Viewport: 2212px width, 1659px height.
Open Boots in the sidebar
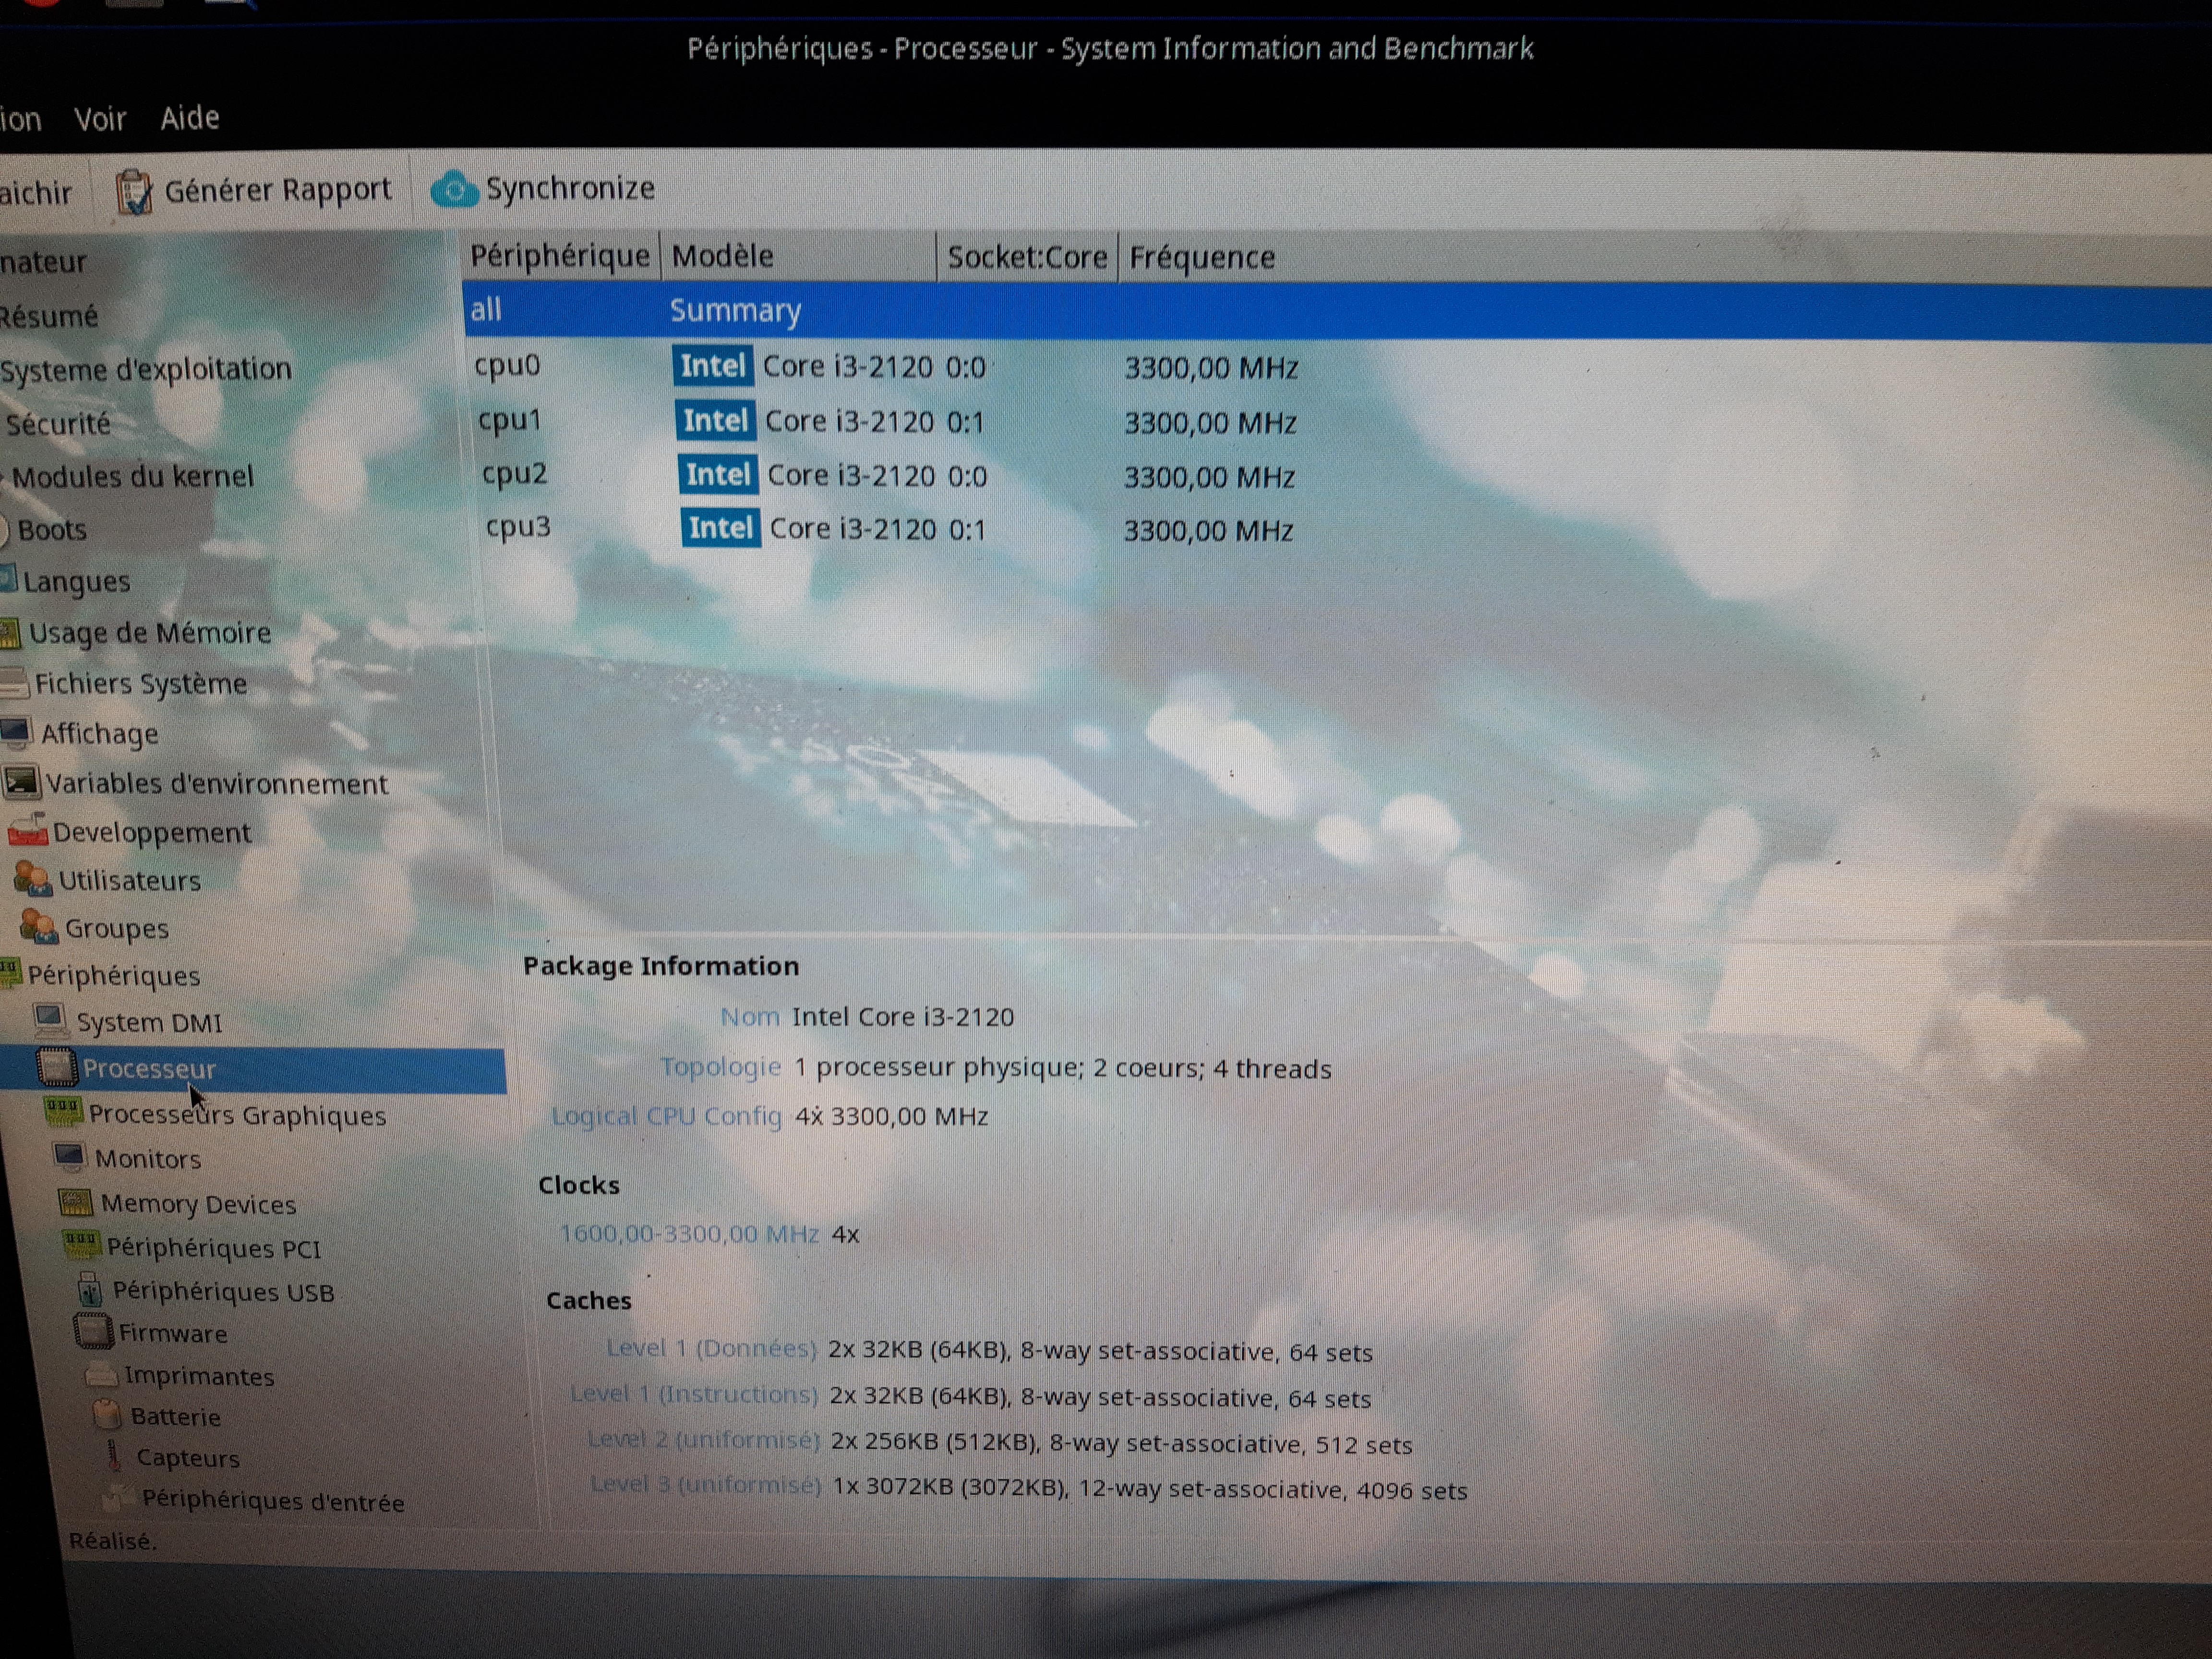pyautogui.click(x=52, y=530)
